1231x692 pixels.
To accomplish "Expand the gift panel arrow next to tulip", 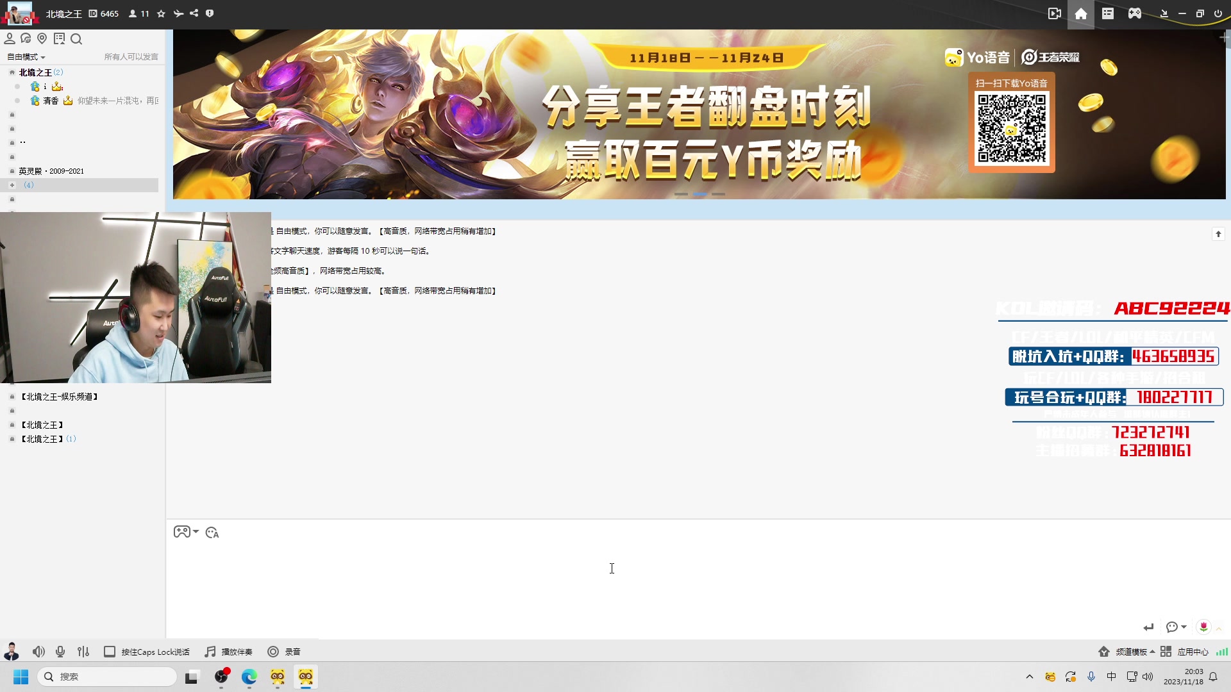I will tap(1219, 628).
